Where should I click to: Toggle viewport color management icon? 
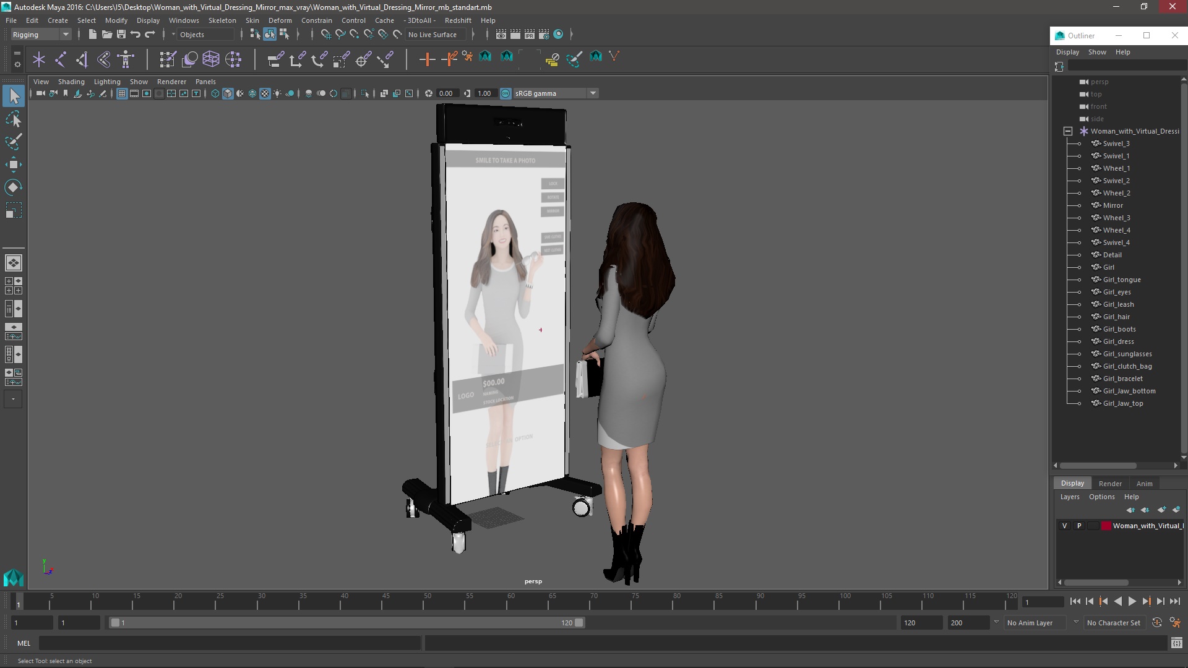tap(506, 93)
